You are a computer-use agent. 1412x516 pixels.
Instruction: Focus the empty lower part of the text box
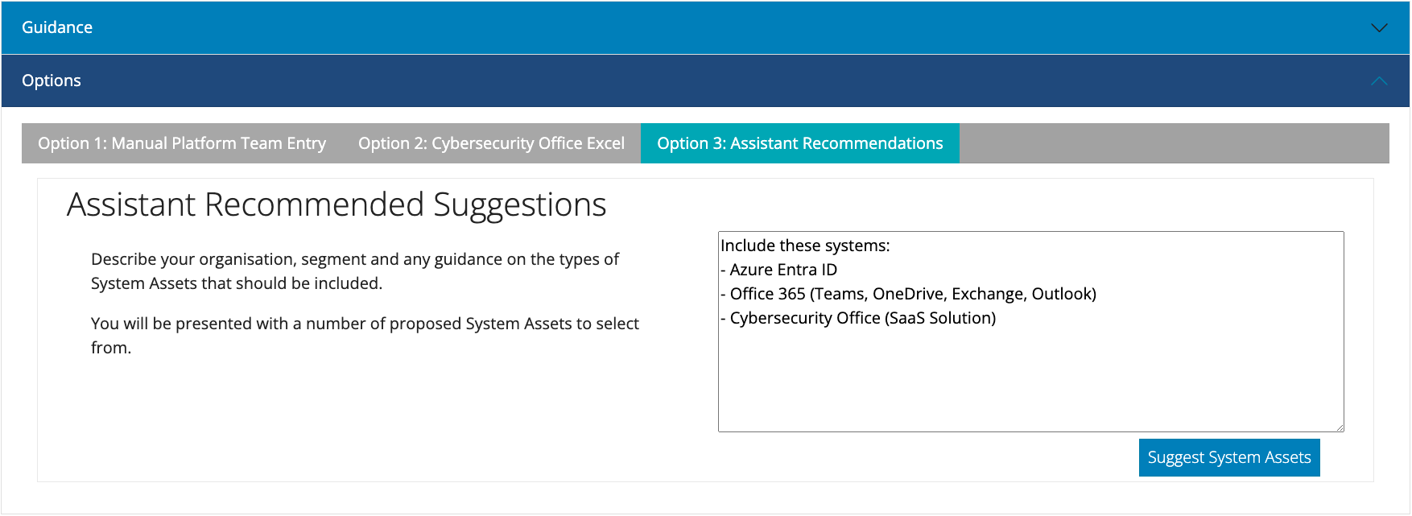click(x=1030, y=378)
